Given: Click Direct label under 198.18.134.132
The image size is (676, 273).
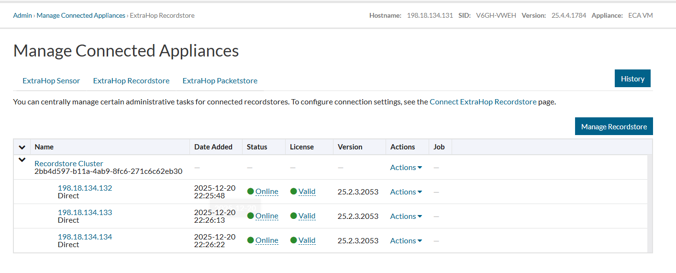Looking at the screenshot, I should 68,195.
